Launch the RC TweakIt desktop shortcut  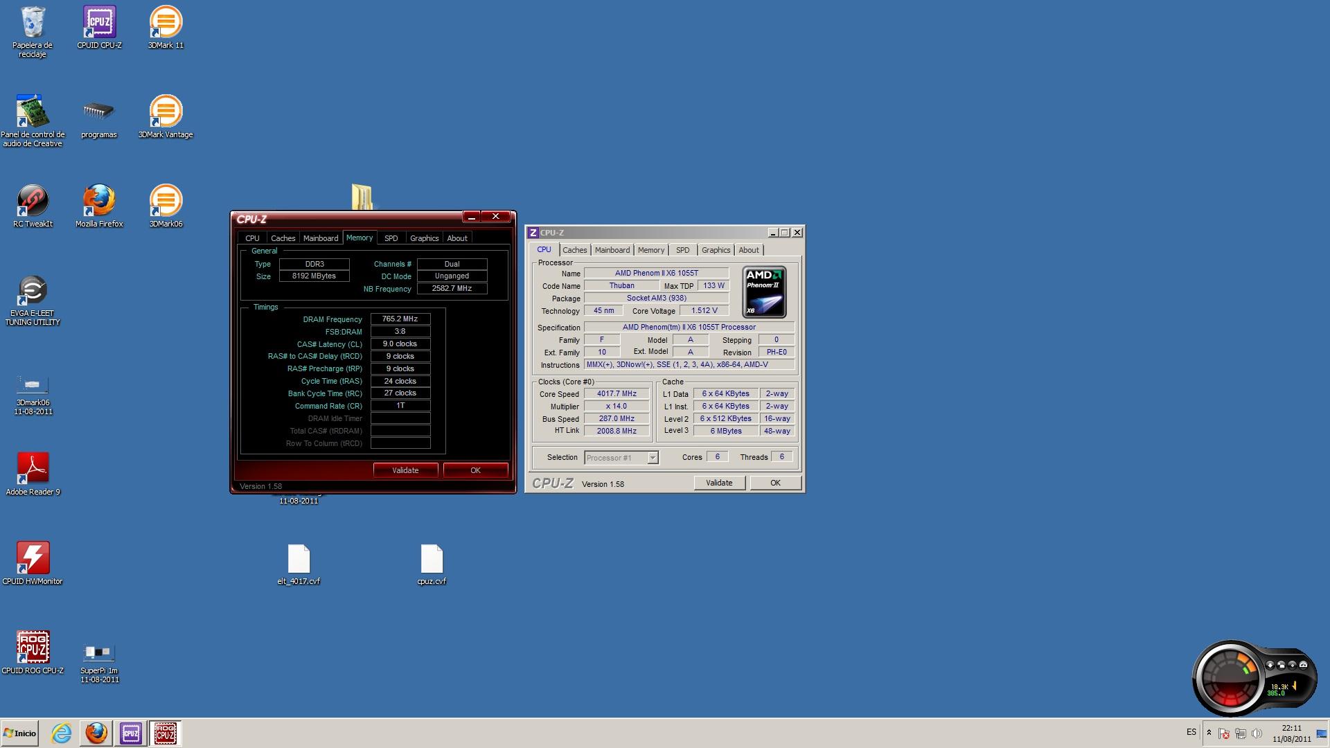coord(33,206)
